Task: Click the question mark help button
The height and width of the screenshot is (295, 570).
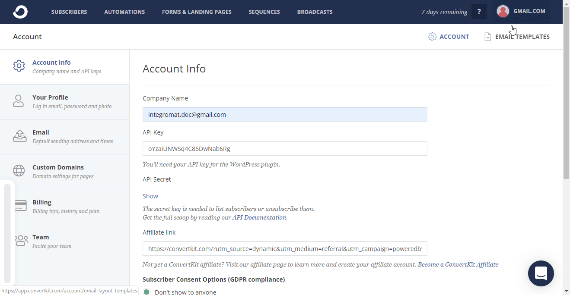Action: (x=479, y=12)
